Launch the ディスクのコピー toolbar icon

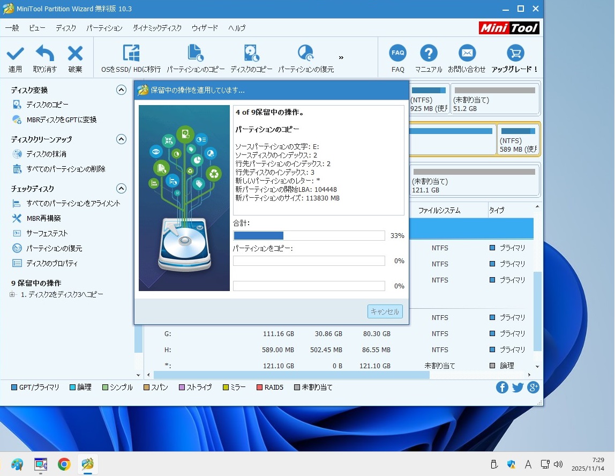[251, 54]
